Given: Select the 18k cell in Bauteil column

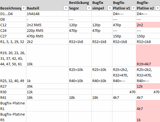Looking at the screenshot, I should tap(47, 97).
